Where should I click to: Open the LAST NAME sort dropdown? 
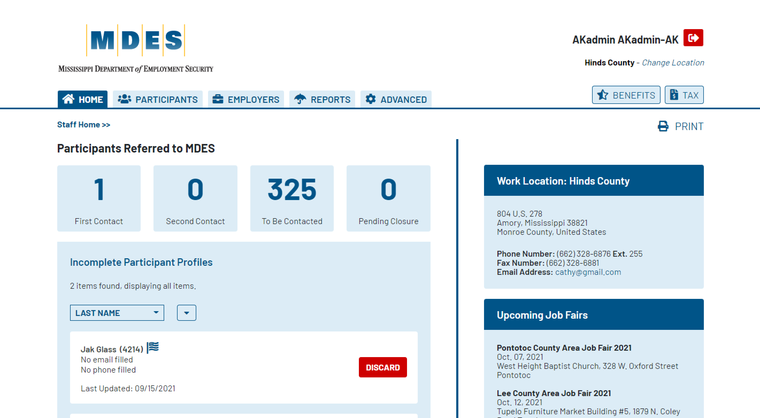pyautogui.click(x=117, y=313)
